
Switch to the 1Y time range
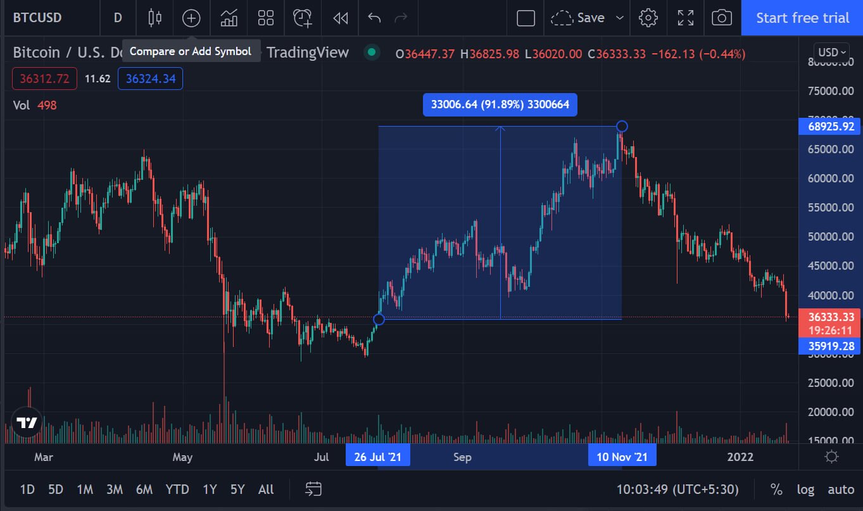pos(210,489)
